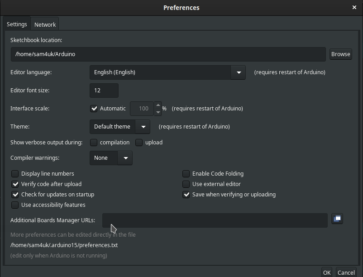363x277 pixels.
Task: Click the Editor font size field
Action: click(x=104, y=91)
